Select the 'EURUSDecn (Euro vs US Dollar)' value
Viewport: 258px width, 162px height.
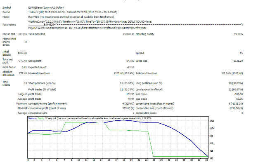point(46,7)
